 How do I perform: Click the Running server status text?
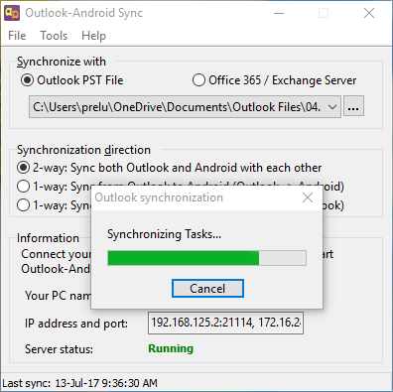pyautogui.click(x=171, y=348)
